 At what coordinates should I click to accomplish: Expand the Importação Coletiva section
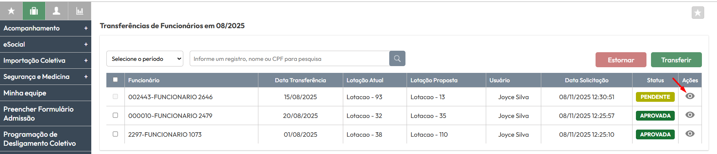(x=45, y=60)
